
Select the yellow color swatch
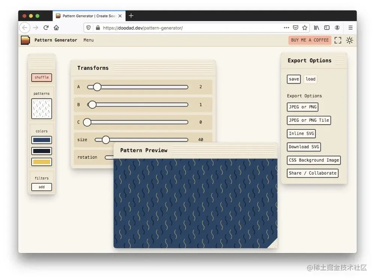tap(42, 162)
